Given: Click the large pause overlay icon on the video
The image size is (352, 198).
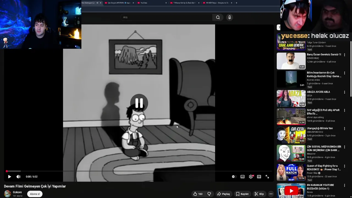Looking at the screenshot, I should click(139, 103).
